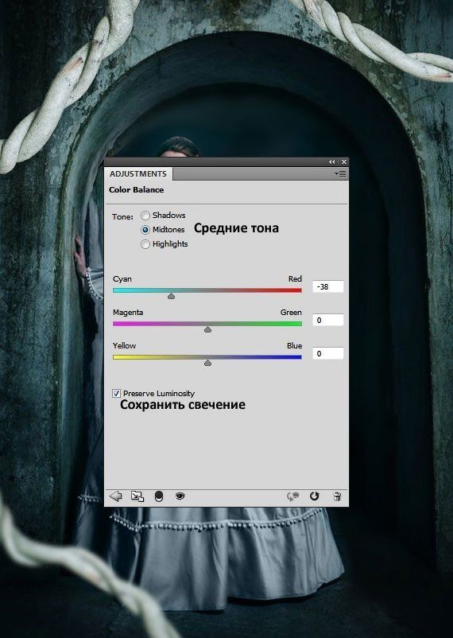Click the Magenta-Green value field

pyautogui.click(x=327, y=320)
